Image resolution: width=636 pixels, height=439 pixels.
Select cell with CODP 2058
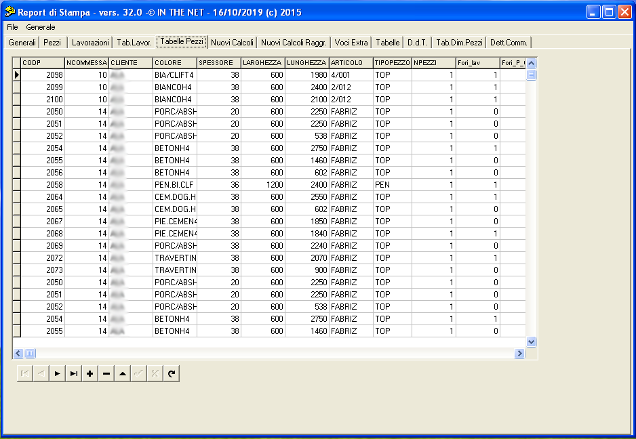coord(43,185)
